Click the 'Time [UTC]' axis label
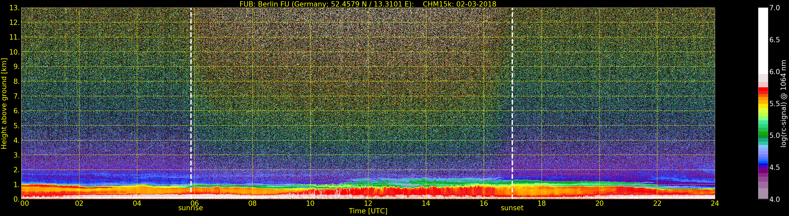Image resolution: width=789 pixels, height=216 pixels. (368, 211)
